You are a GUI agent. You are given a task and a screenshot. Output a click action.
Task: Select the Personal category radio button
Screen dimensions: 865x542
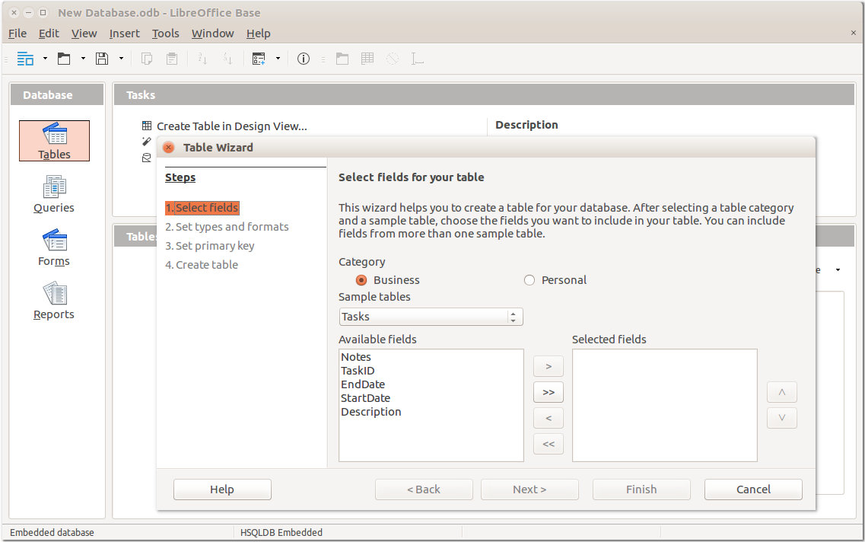click(529, 280)
